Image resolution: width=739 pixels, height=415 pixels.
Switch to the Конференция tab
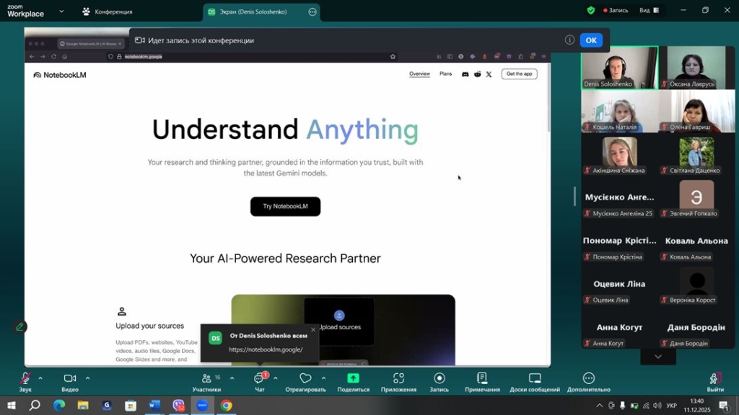(x=108, y=12)
